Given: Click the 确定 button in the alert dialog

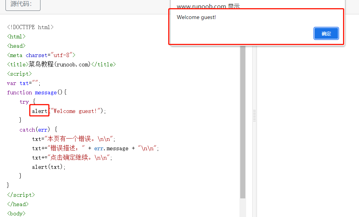Looking at the screenshot, I should point(326,33).
